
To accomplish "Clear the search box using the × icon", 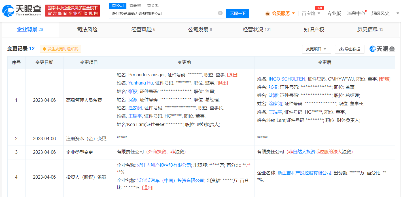I will [x=220, y=13].
